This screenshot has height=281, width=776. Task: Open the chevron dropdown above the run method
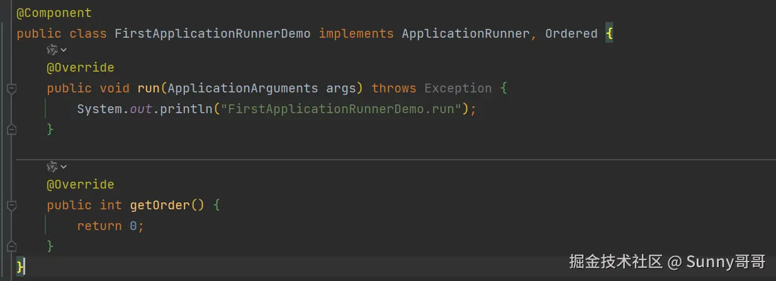tap(64, 50)
